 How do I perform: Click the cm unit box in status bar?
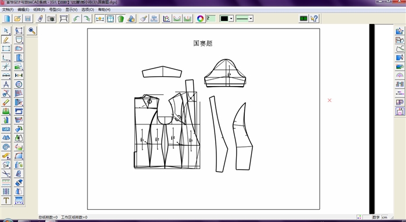point(385,217)
